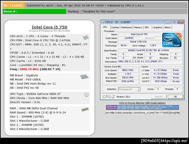This screenshot has height=144, width=189.
Task: Switch to the CPU tab
Action: 105,27
